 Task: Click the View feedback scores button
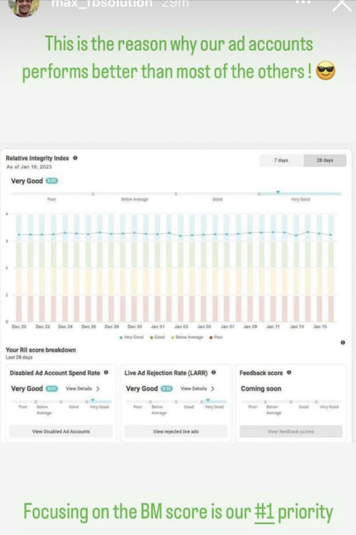coord(291,432)
